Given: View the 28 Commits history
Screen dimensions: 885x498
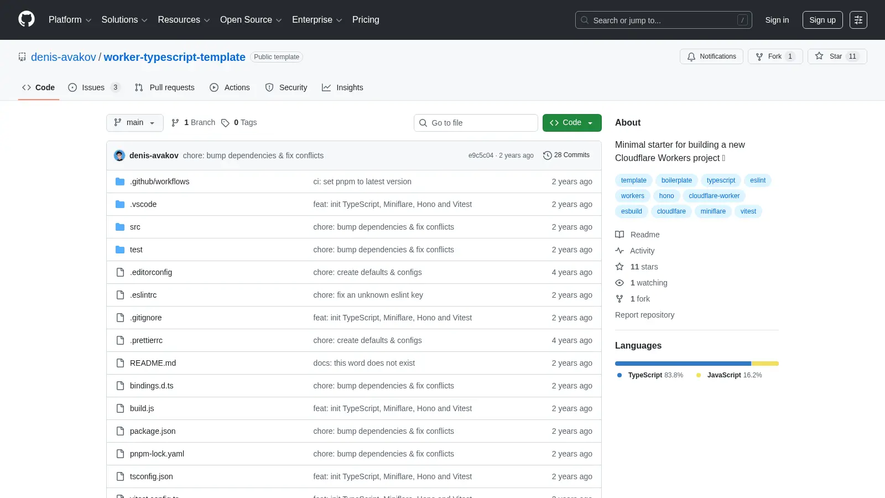Looking at the screenshot, I should point(566,155).
